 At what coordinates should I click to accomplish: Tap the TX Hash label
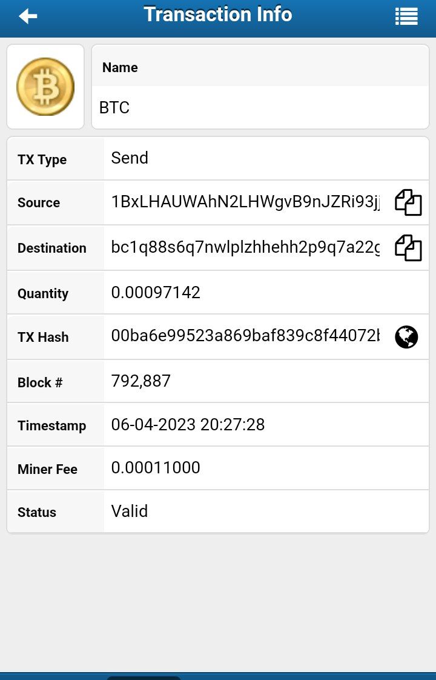43,338
